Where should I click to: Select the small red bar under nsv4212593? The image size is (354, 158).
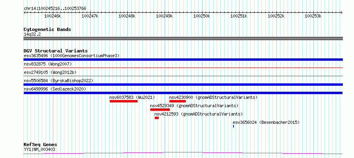(x=157, y=118)
